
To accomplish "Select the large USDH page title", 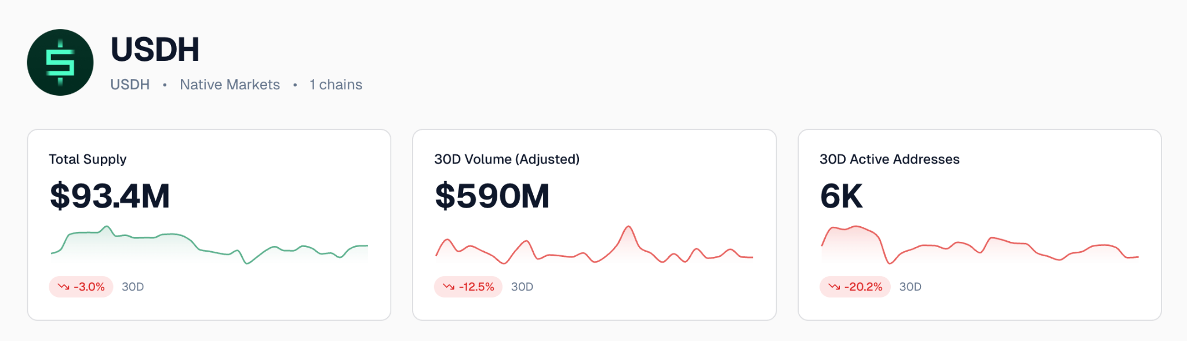I will (155, 49).
